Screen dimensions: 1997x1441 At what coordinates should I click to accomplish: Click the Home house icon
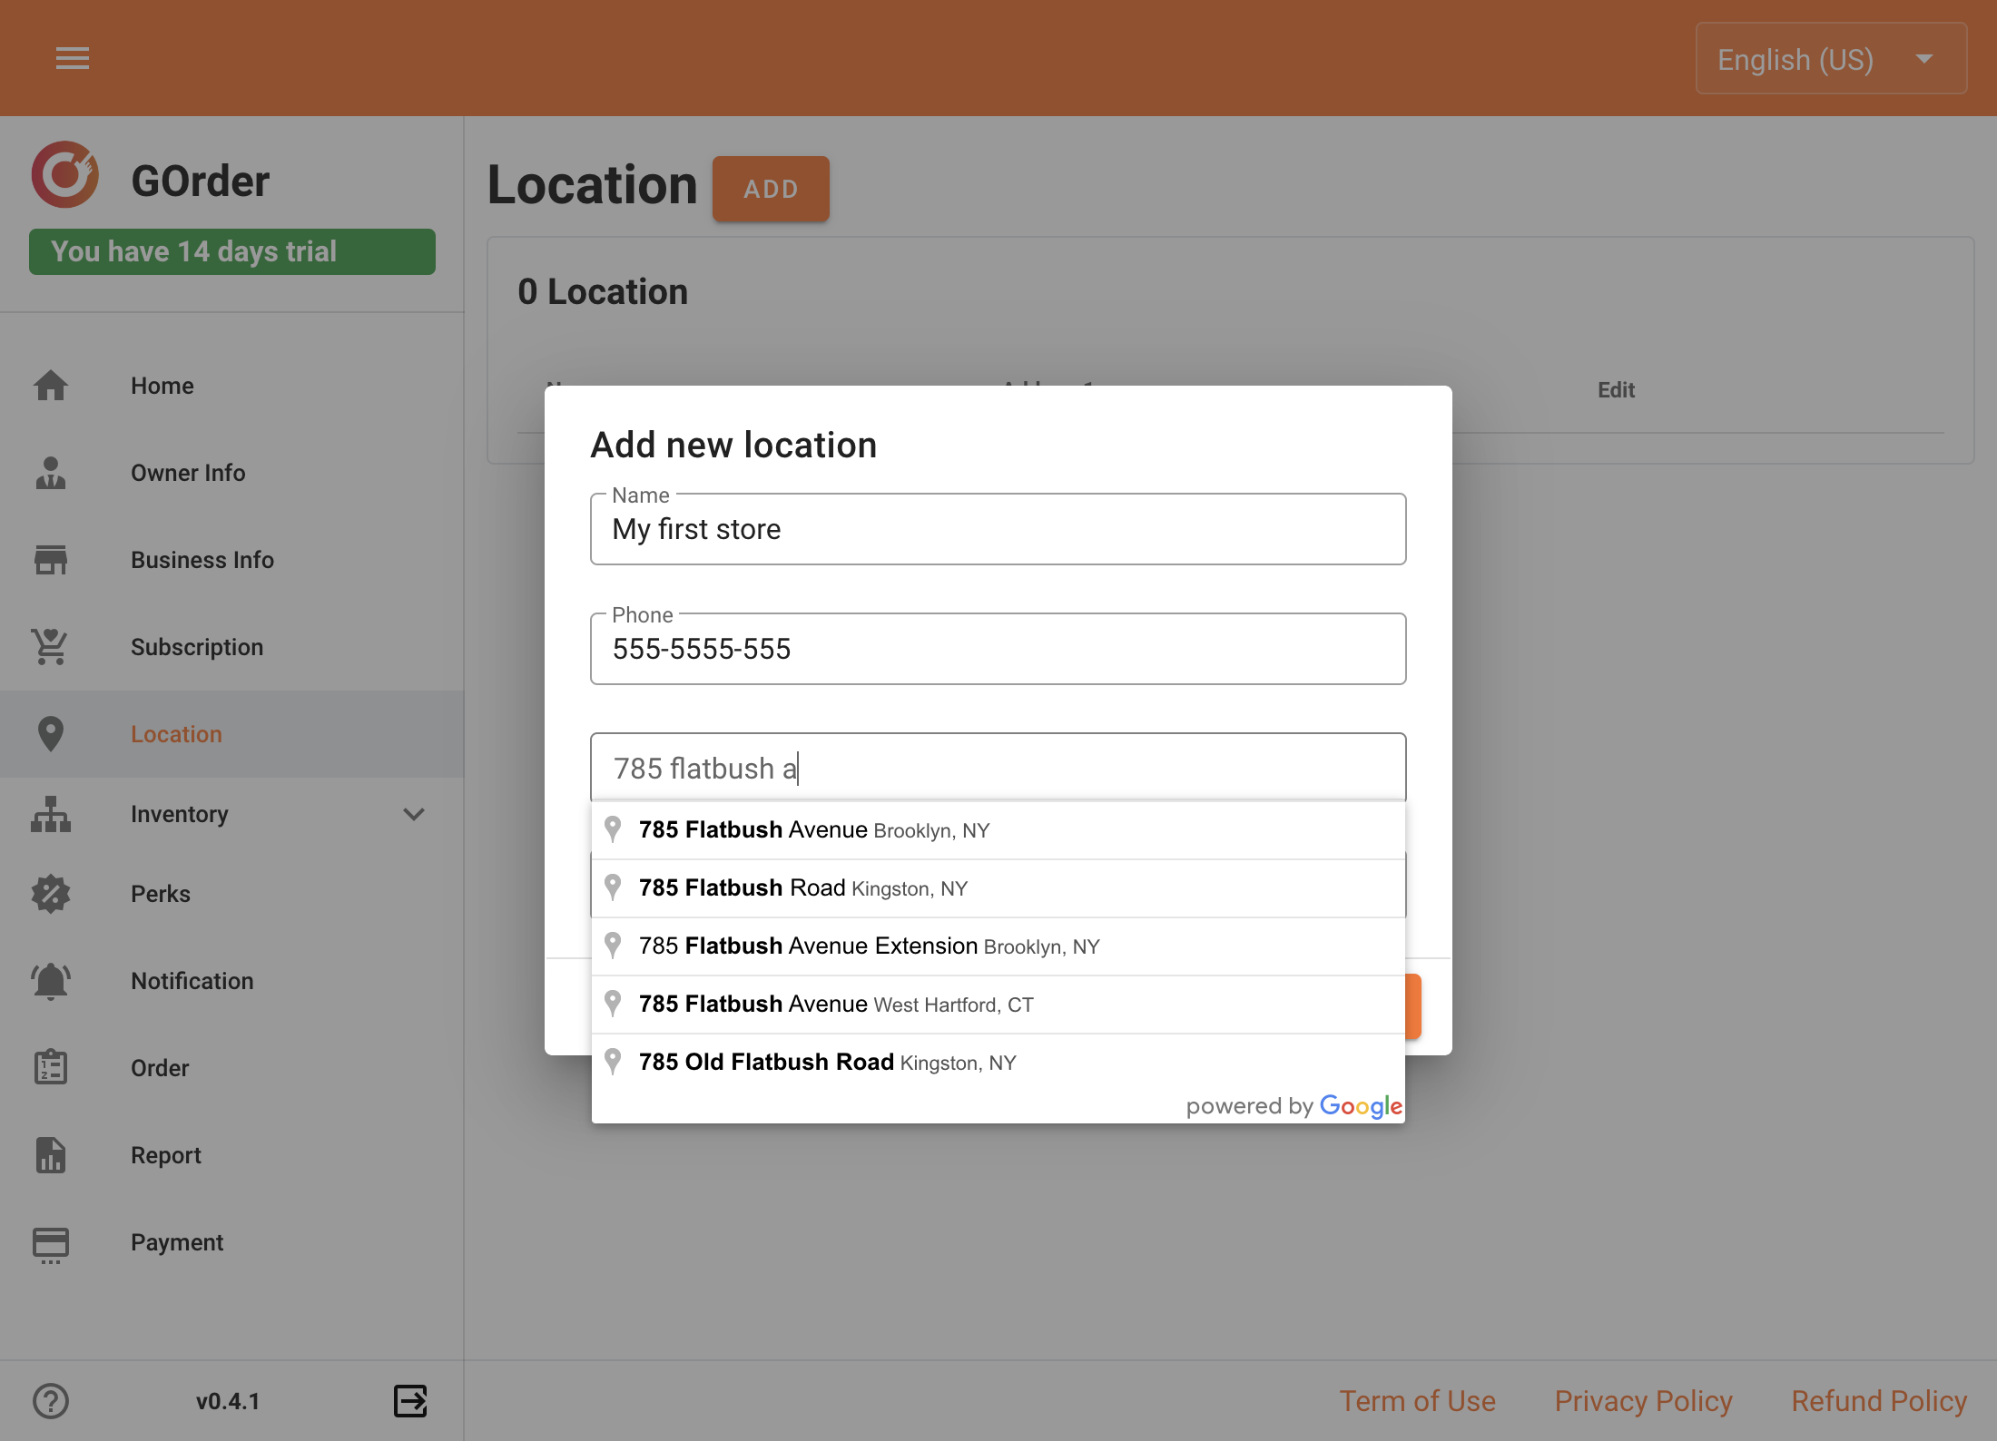pyautogui.click(x=51, y=386)
